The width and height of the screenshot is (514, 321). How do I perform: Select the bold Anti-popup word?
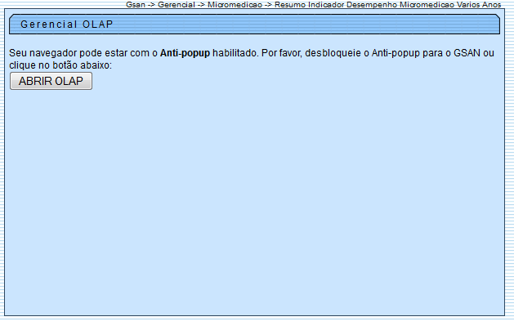click(185, 53)
